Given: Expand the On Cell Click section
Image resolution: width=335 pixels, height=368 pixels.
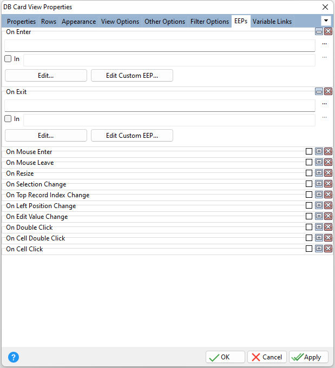Looking at the screenshot, I should [x=319, y=249].
